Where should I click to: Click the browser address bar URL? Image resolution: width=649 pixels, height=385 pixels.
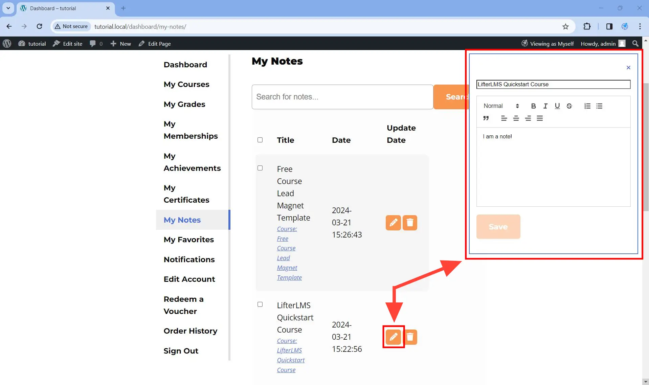click(x=140, y=26)
